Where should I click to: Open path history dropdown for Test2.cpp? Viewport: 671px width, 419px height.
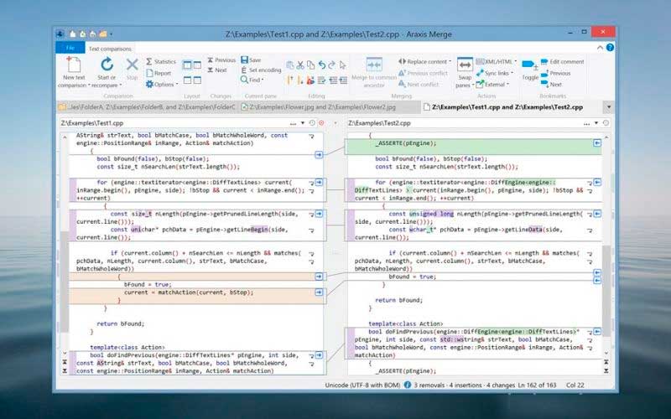tap(596, 123)
